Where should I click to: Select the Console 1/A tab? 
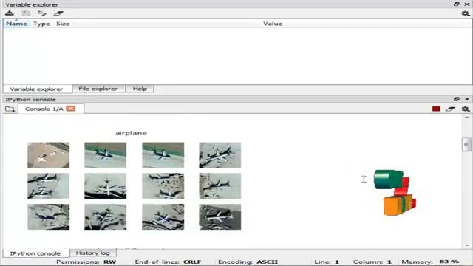click(x=44, y=109)
